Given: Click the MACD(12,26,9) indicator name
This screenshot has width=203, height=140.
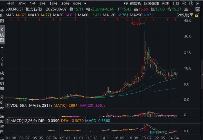Looking at the screenshot, I should pos(24,121).
